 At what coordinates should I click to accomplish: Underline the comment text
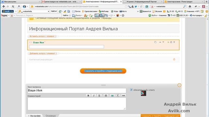(x=99, y=95)
